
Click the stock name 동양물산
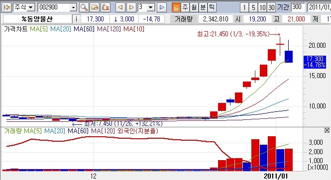pyautogui.click(x=37, y=19)
